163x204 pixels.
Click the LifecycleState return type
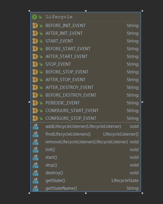pos(125,181)
